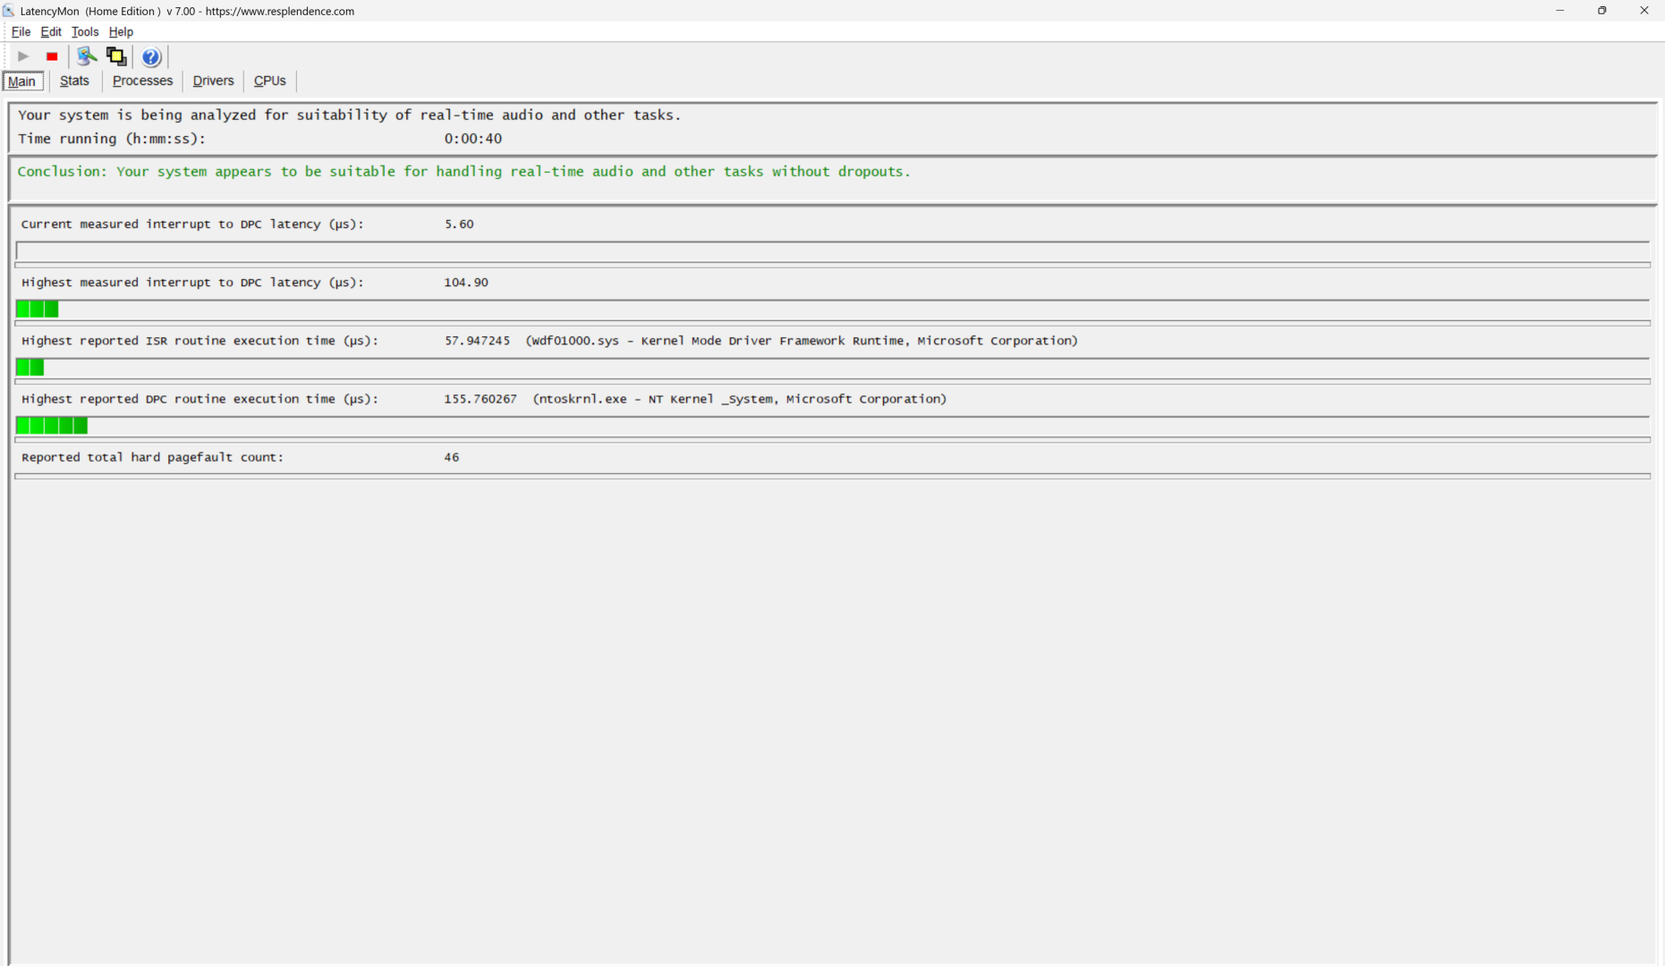Image resolution: width=1665 pixels, height=966 pixels.
Task: Open the File menu
Action: click(21, 32)
